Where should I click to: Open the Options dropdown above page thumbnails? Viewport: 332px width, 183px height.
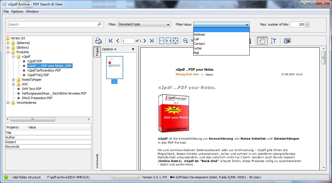click(109, 49)
